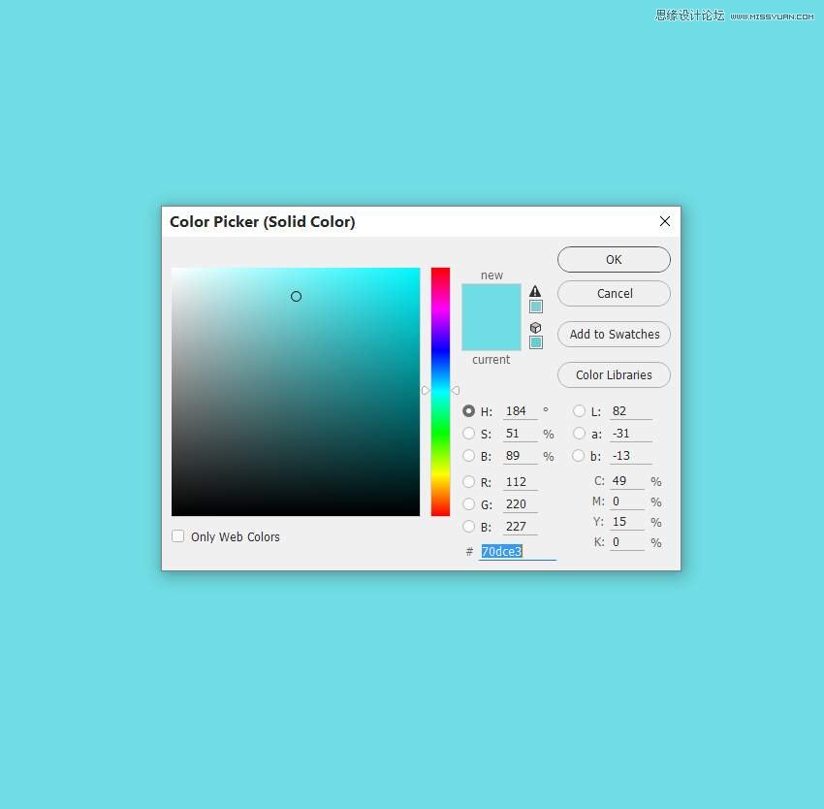Open Color Libraries

pos(614,375)
